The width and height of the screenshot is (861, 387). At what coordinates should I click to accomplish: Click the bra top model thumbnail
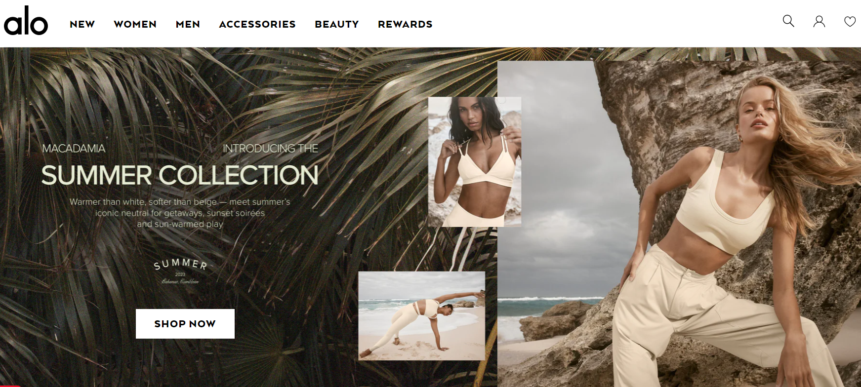[475, 162]
